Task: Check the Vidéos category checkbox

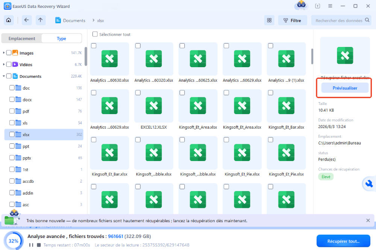Action: tap(9, 65)
